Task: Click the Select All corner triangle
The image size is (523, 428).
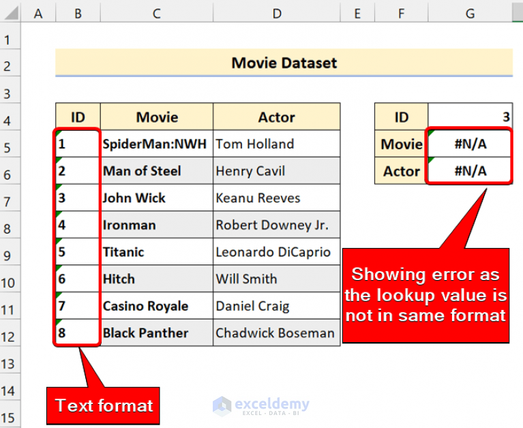Action: [x=10, y=12]
